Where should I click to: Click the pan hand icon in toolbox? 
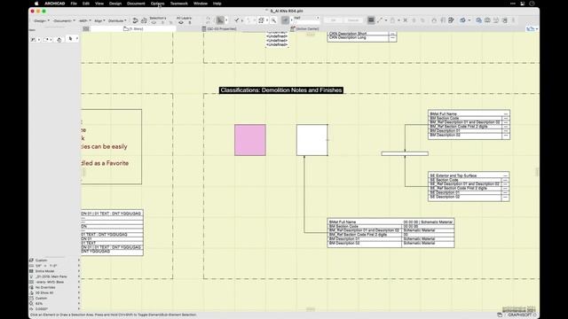tap(59, 39)
